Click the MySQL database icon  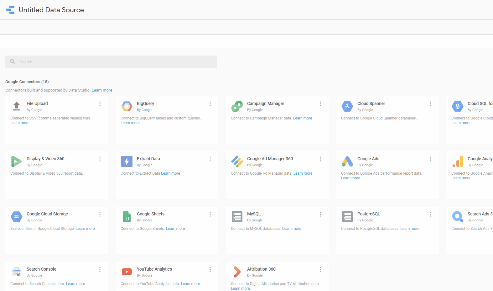click(x=237, y=217)
